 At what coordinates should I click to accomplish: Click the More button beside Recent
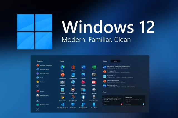[115, 61]
